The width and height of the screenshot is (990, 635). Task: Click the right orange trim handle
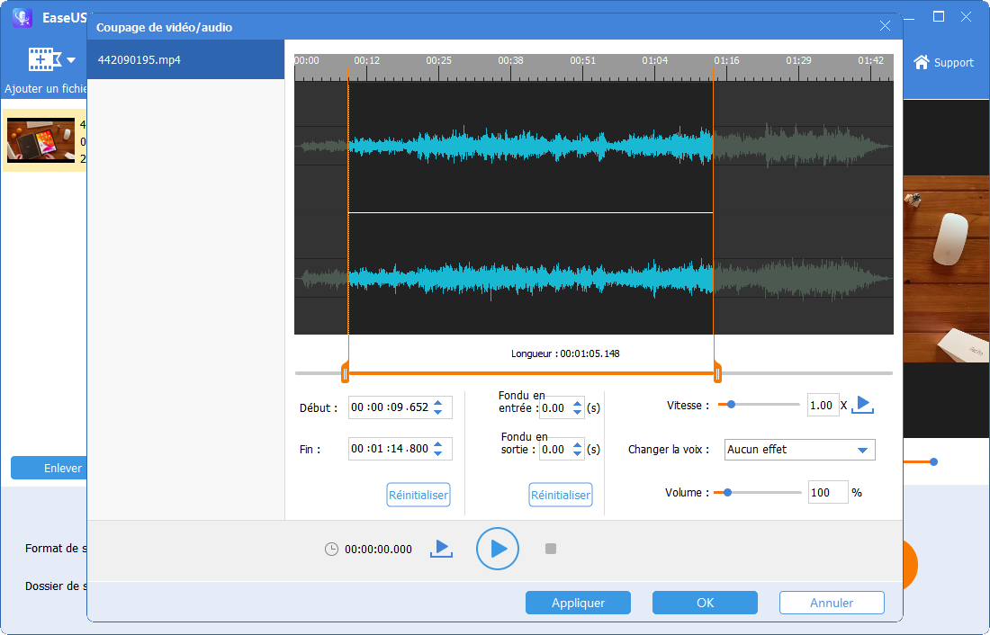[x=717, y=374]
